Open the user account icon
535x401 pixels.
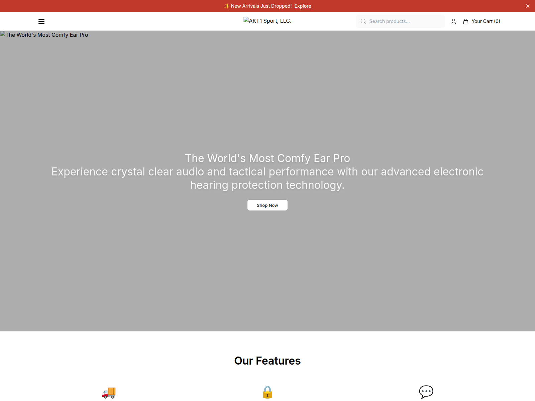tap(454, 21)
